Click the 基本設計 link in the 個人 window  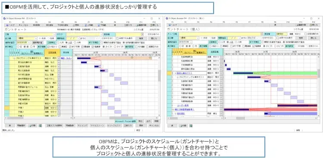[x=181, y=113]
